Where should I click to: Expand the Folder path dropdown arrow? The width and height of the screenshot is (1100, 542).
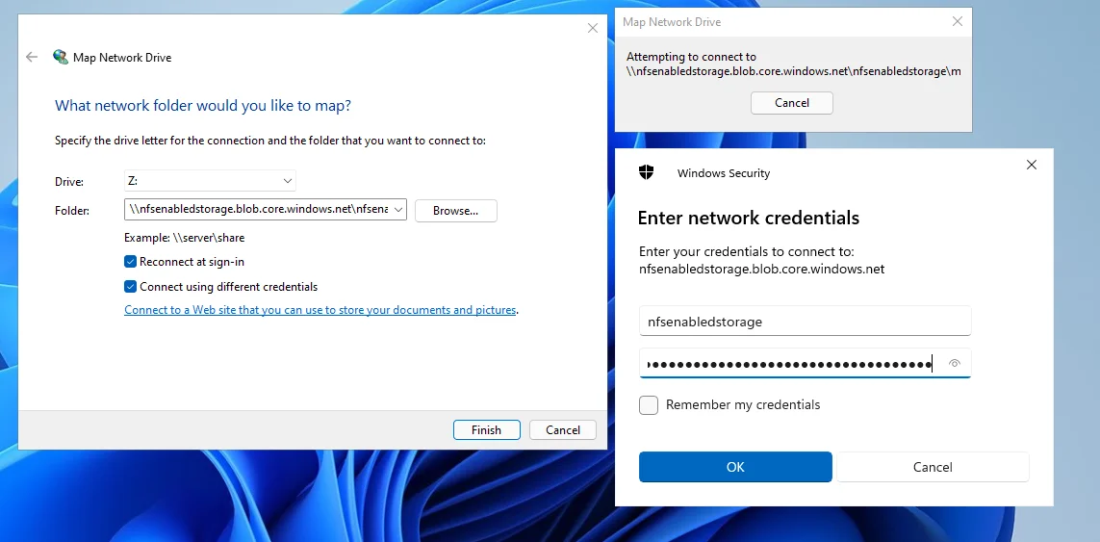click(398, 209)
